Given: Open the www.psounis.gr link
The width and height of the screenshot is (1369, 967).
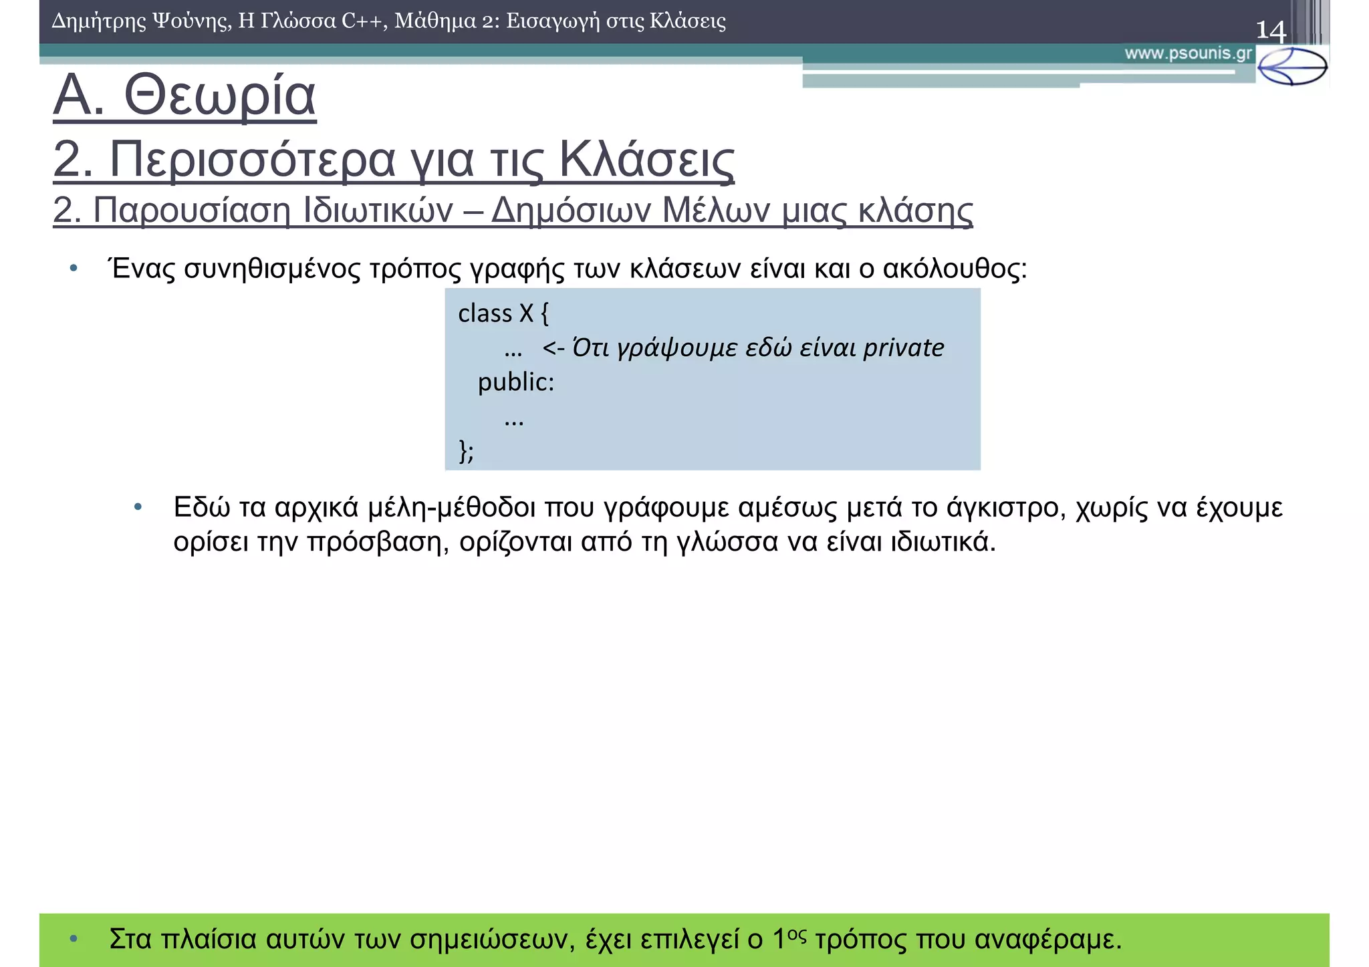Looking at the screenshot, I should tap(1188, 53).
